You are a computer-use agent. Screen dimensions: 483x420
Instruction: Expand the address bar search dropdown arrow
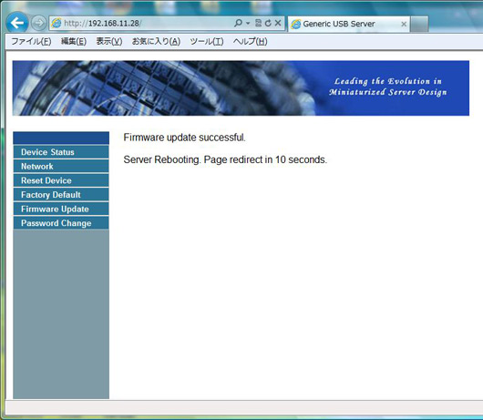[248, 24]
